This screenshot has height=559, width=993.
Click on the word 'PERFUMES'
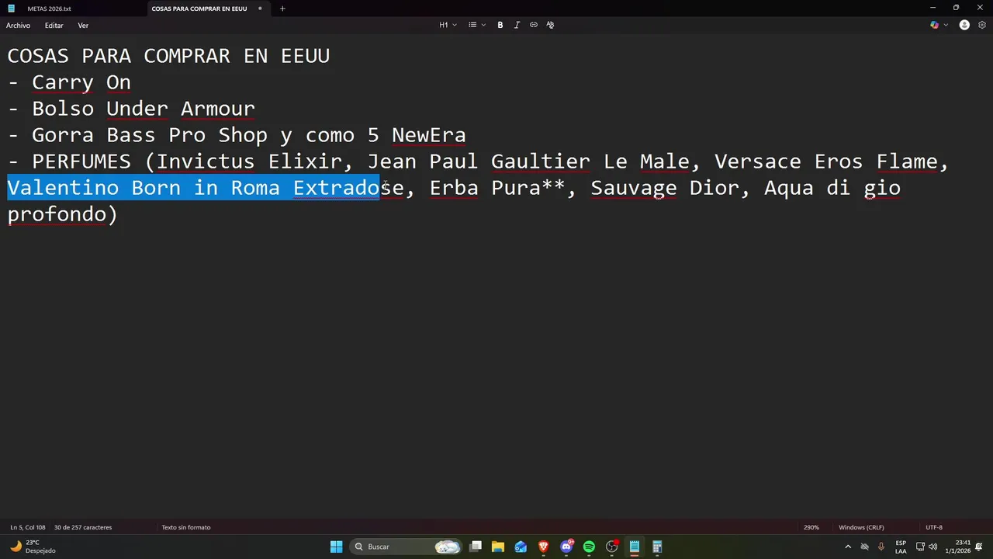click(x=81, y=161)
